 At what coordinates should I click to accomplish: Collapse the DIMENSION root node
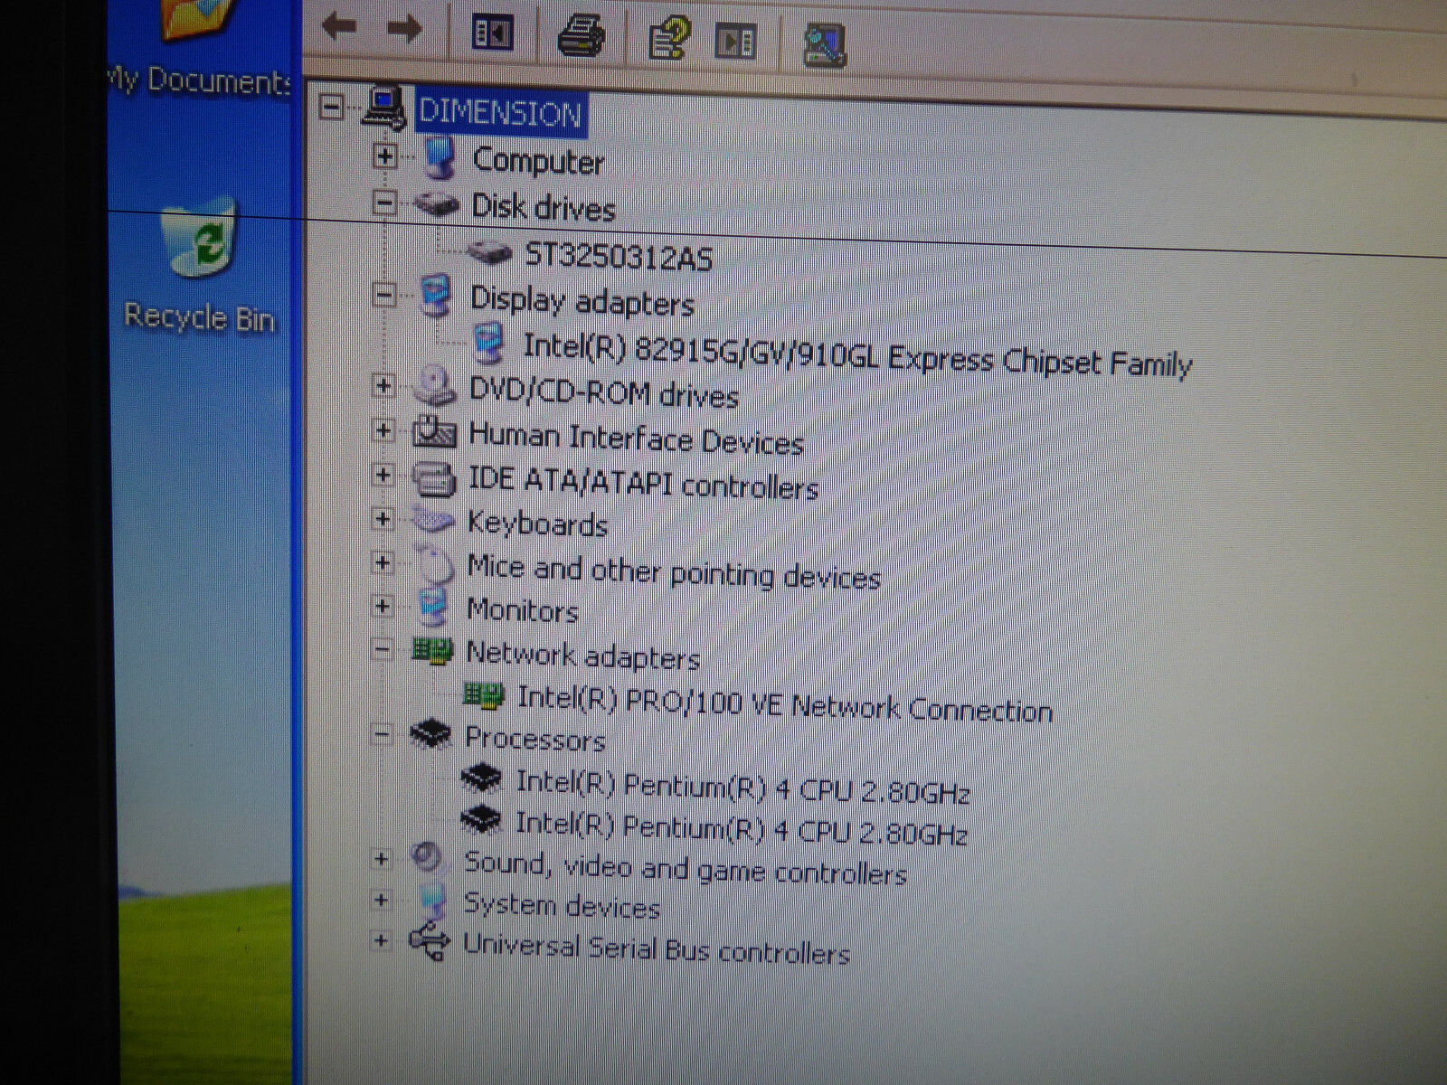coord(333,108)
